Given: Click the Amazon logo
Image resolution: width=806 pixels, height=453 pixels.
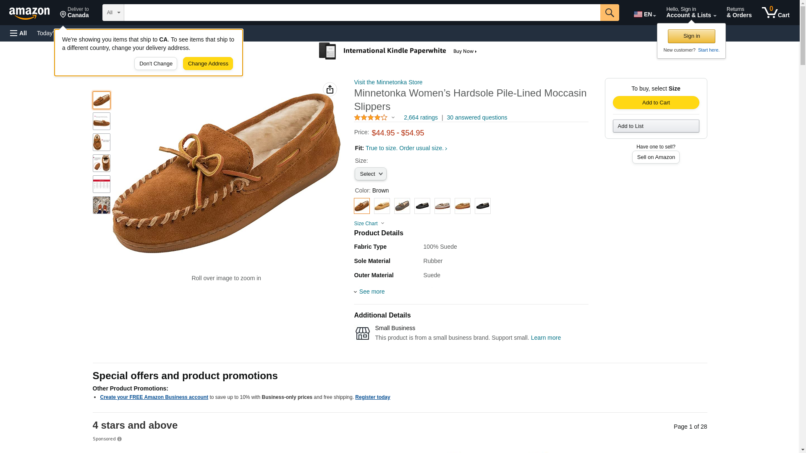Looking at the screenshot, I should (x=29, y=13).
